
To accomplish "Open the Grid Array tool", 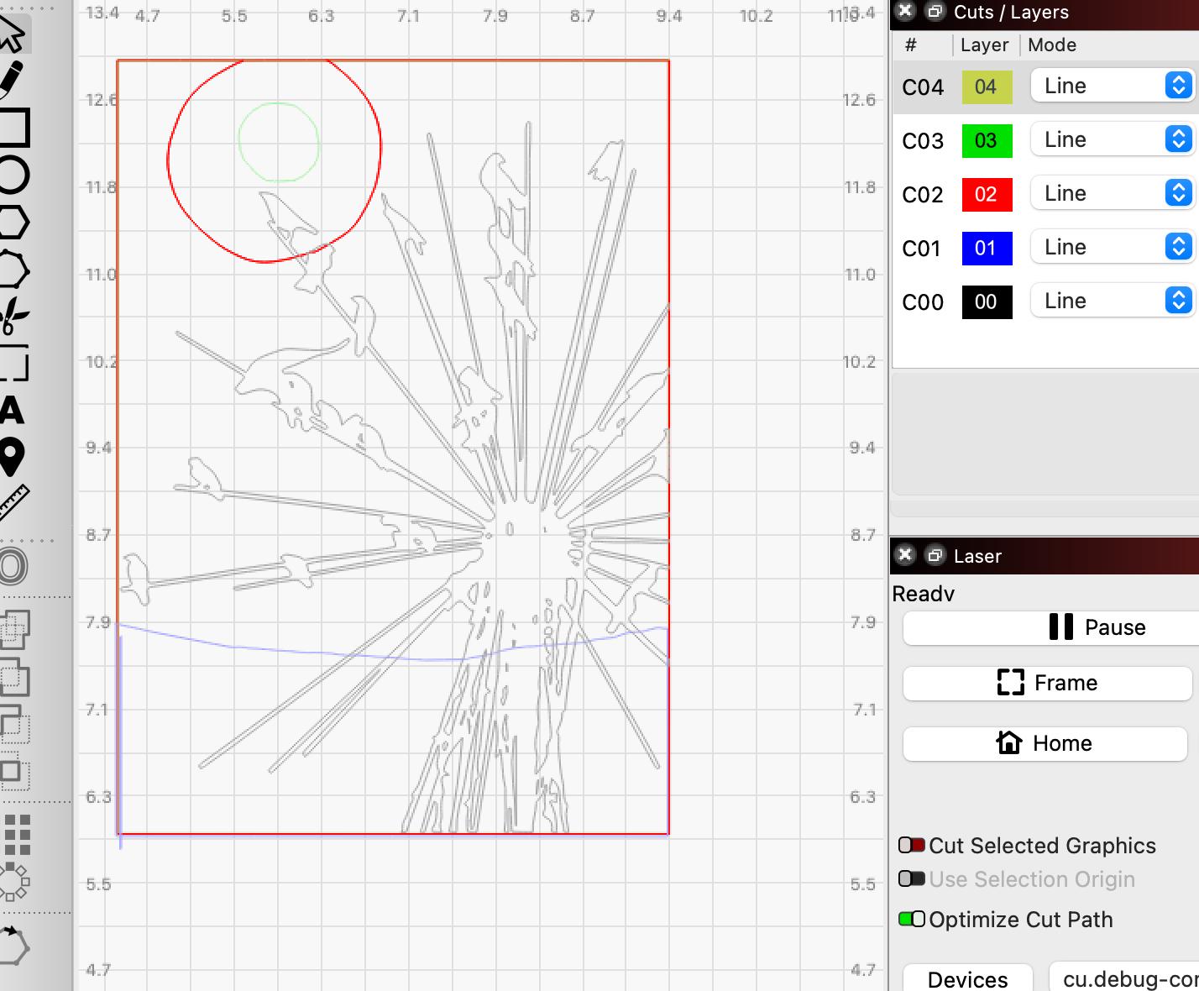I will 17,835.
